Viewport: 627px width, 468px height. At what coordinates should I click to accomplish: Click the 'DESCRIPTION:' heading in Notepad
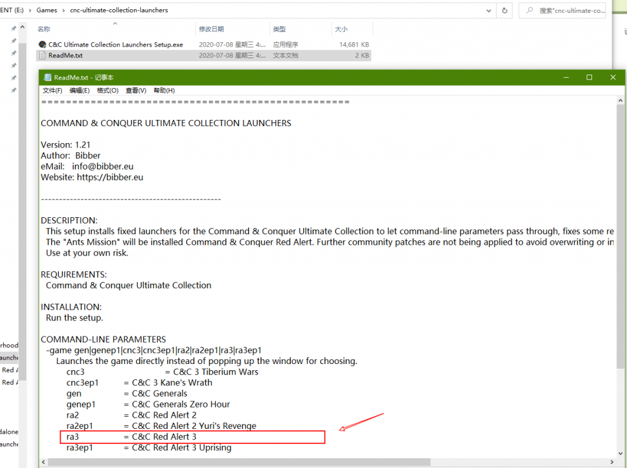tap(69, 221)
